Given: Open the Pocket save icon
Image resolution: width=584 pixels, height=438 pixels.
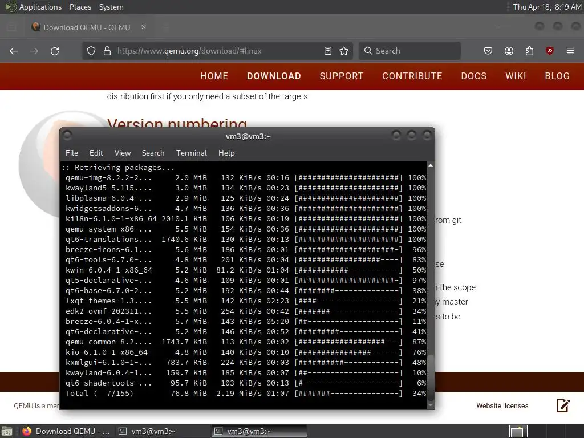Looking at the screenshot, I should (x=488, y=51).
